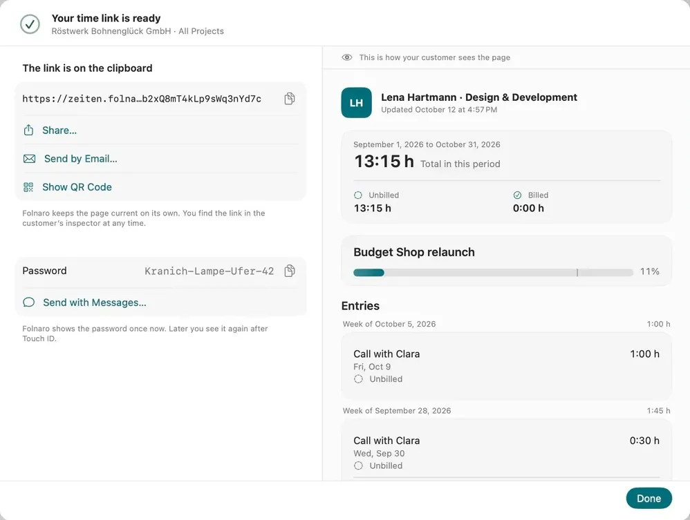
Task: Click the Unbilled 13:15 h value
Action: point(373,209)
